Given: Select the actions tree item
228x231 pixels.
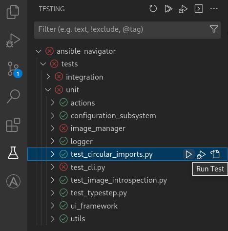Looking at the screenshot, I should 127,103.
